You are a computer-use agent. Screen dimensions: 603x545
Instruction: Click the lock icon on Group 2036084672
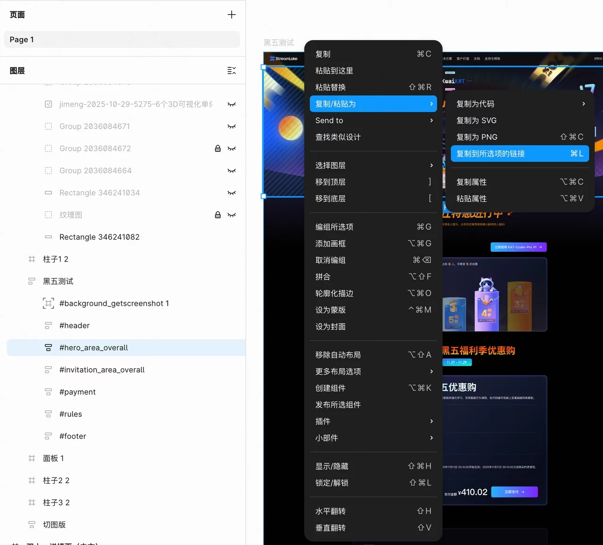click(218, 149)
